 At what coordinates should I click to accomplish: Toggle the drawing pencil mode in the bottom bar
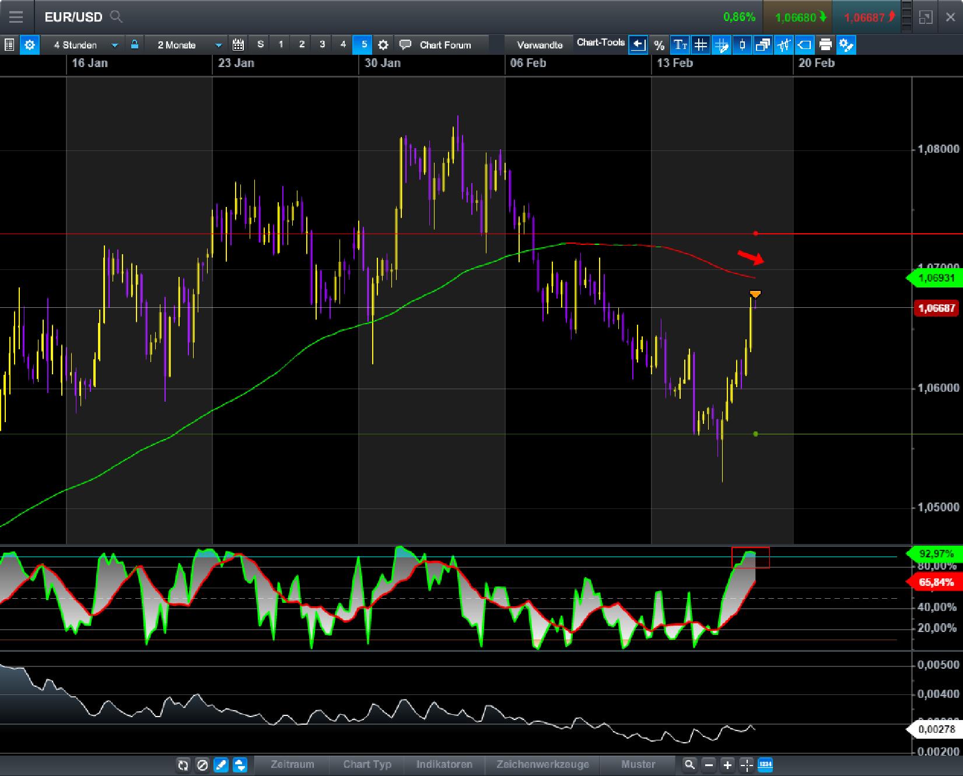tap(222, 766)
